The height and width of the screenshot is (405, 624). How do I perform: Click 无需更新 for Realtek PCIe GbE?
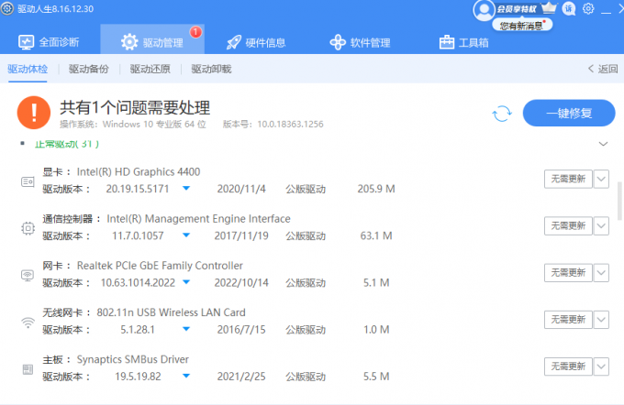coord(568,273)
